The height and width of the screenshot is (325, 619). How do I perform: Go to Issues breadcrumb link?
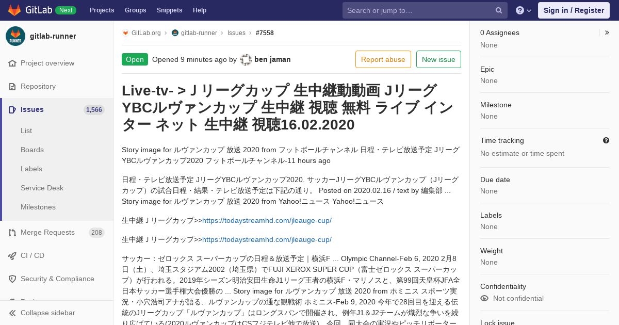(x=236, y=32)
